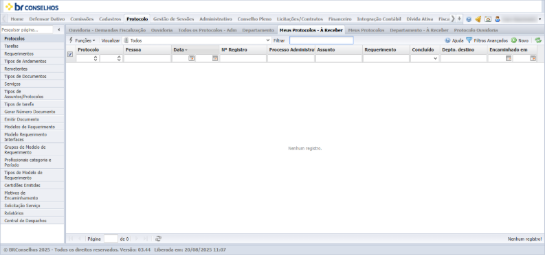Open Certidões Emitidas in the sidebar

pos(32,185)
